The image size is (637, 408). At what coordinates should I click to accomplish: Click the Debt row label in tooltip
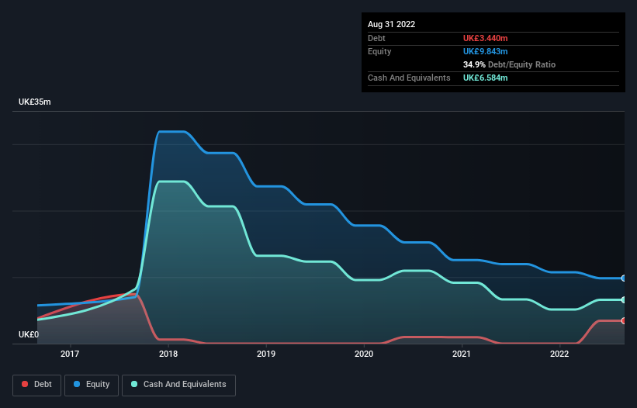(376, 38)
